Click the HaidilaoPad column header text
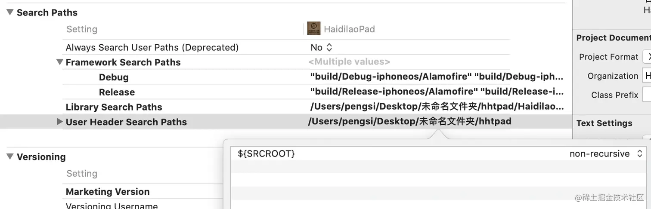Viewport: 651px width, 209px height. [x=349, y=29]
